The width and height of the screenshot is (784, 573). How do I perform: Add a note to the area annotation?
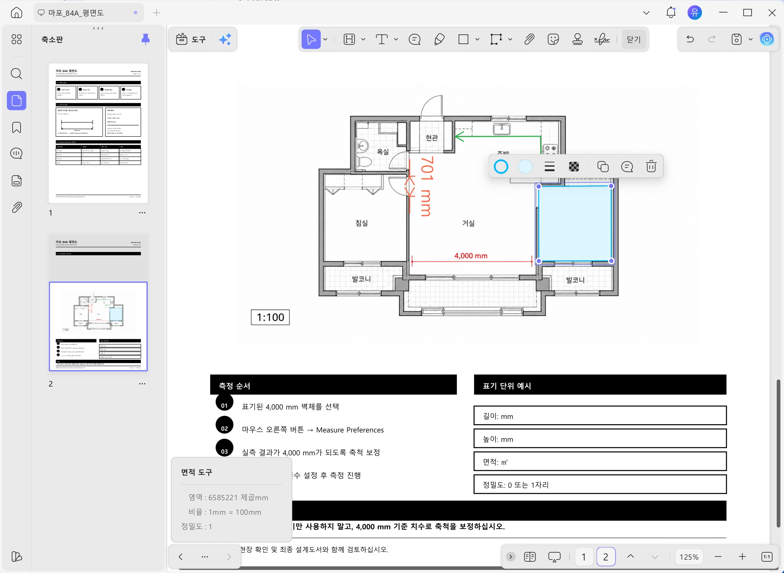627,167
